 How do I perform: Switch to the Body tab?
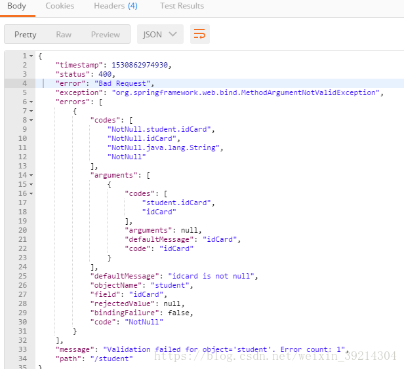(16, 6)
